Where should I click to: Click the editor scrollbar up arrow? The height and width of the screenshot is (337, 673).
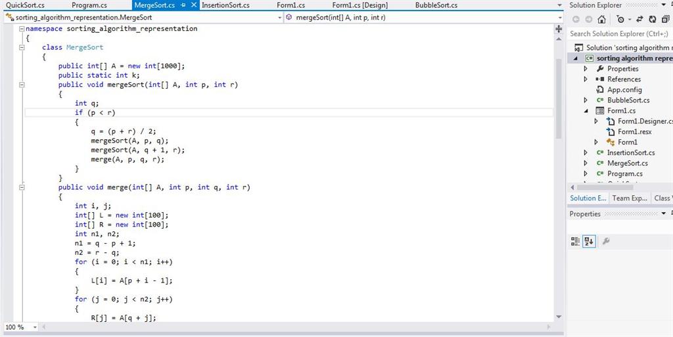coord(559,39)
